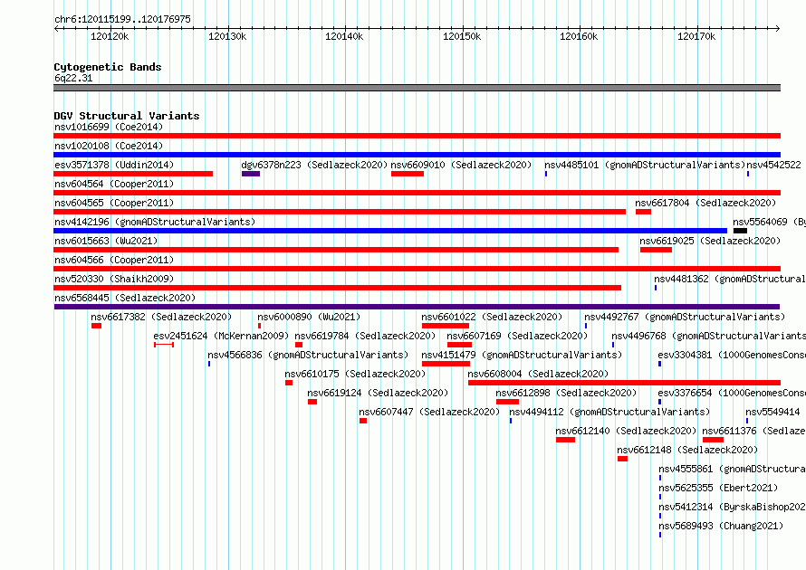Open the nsv5689493 (Chuang2021) variant label

coord(721,526)
